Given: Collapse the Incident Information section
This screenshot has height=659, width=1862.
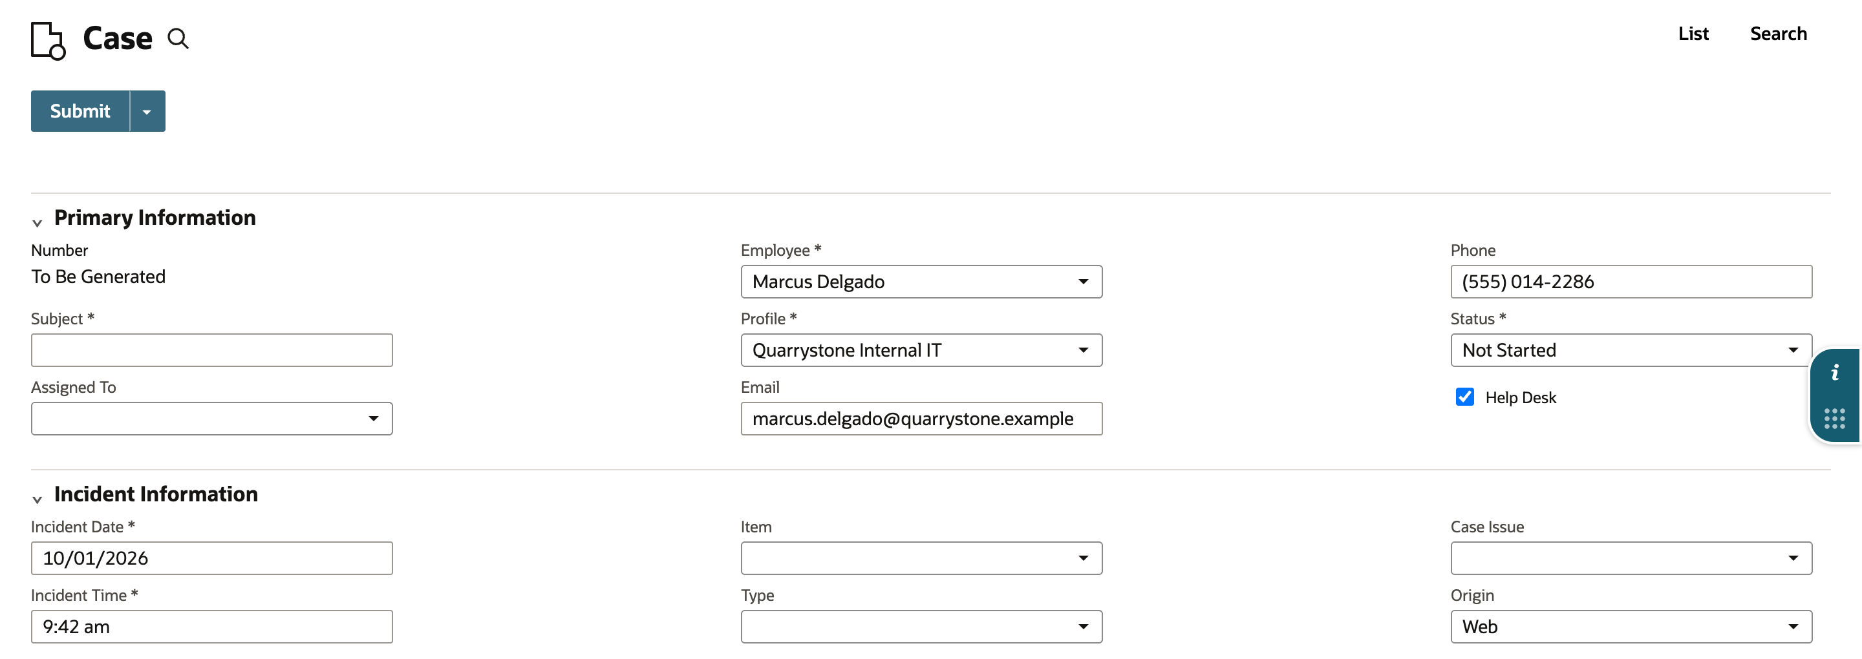Looking at the screenshot, I should pos(37,499).
